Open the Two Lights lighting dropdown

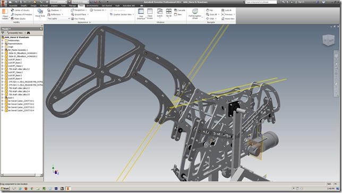point(58,19)
